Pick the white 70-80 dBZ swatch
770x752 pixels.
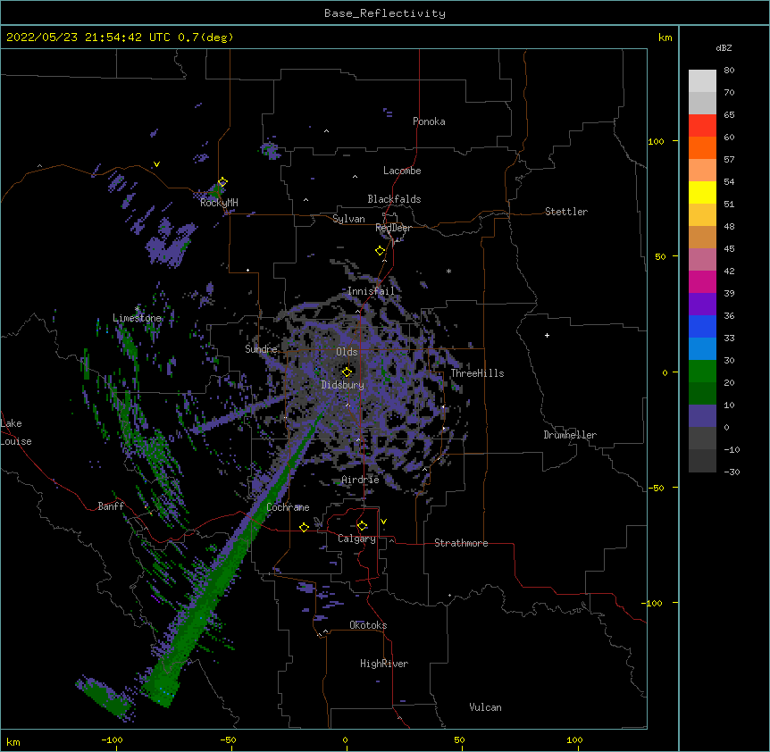702,81
